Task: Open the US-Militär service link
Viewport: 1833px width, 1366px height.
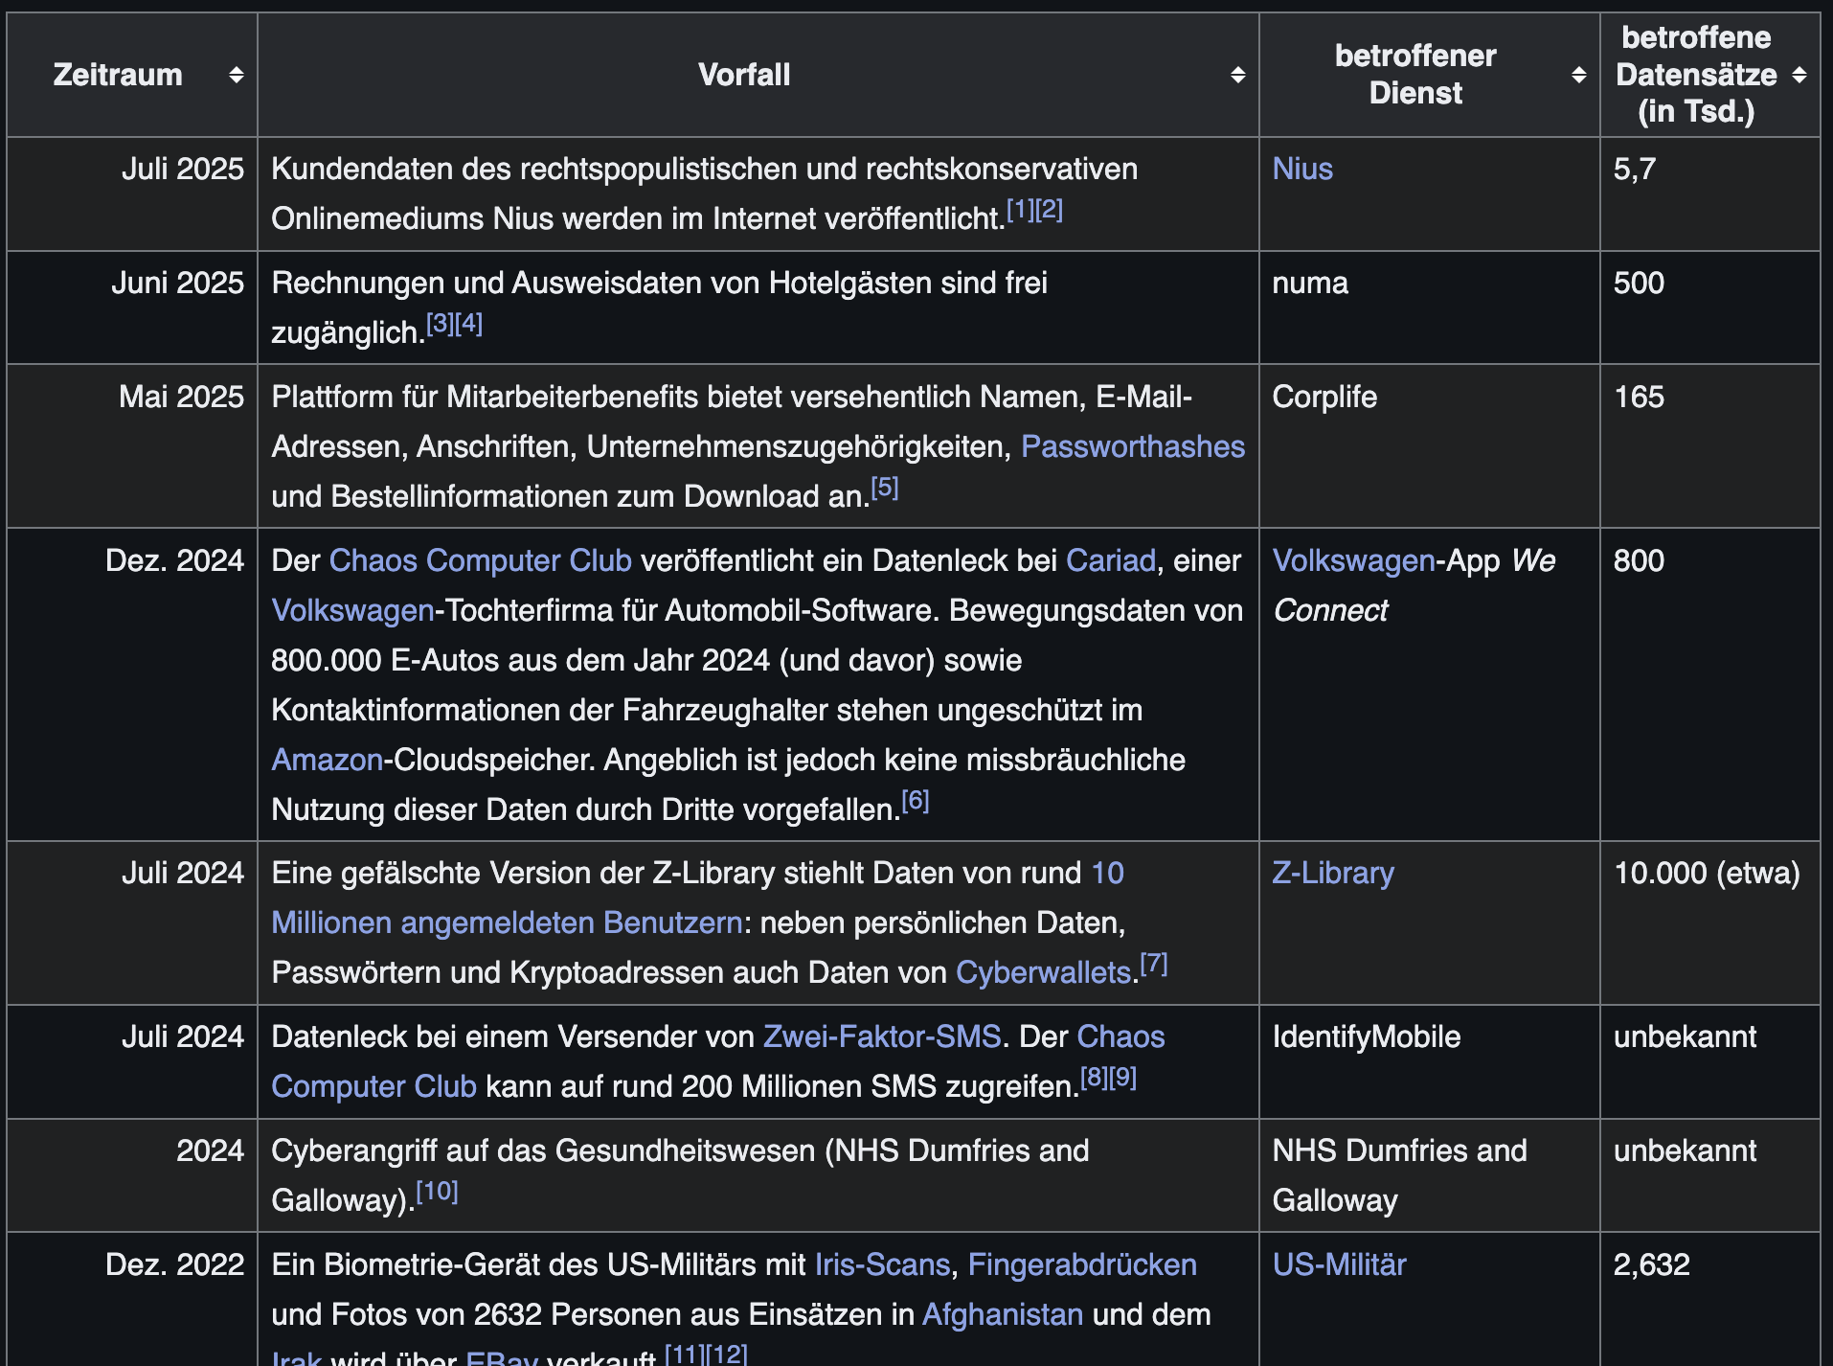Action: [1339, 1264]
